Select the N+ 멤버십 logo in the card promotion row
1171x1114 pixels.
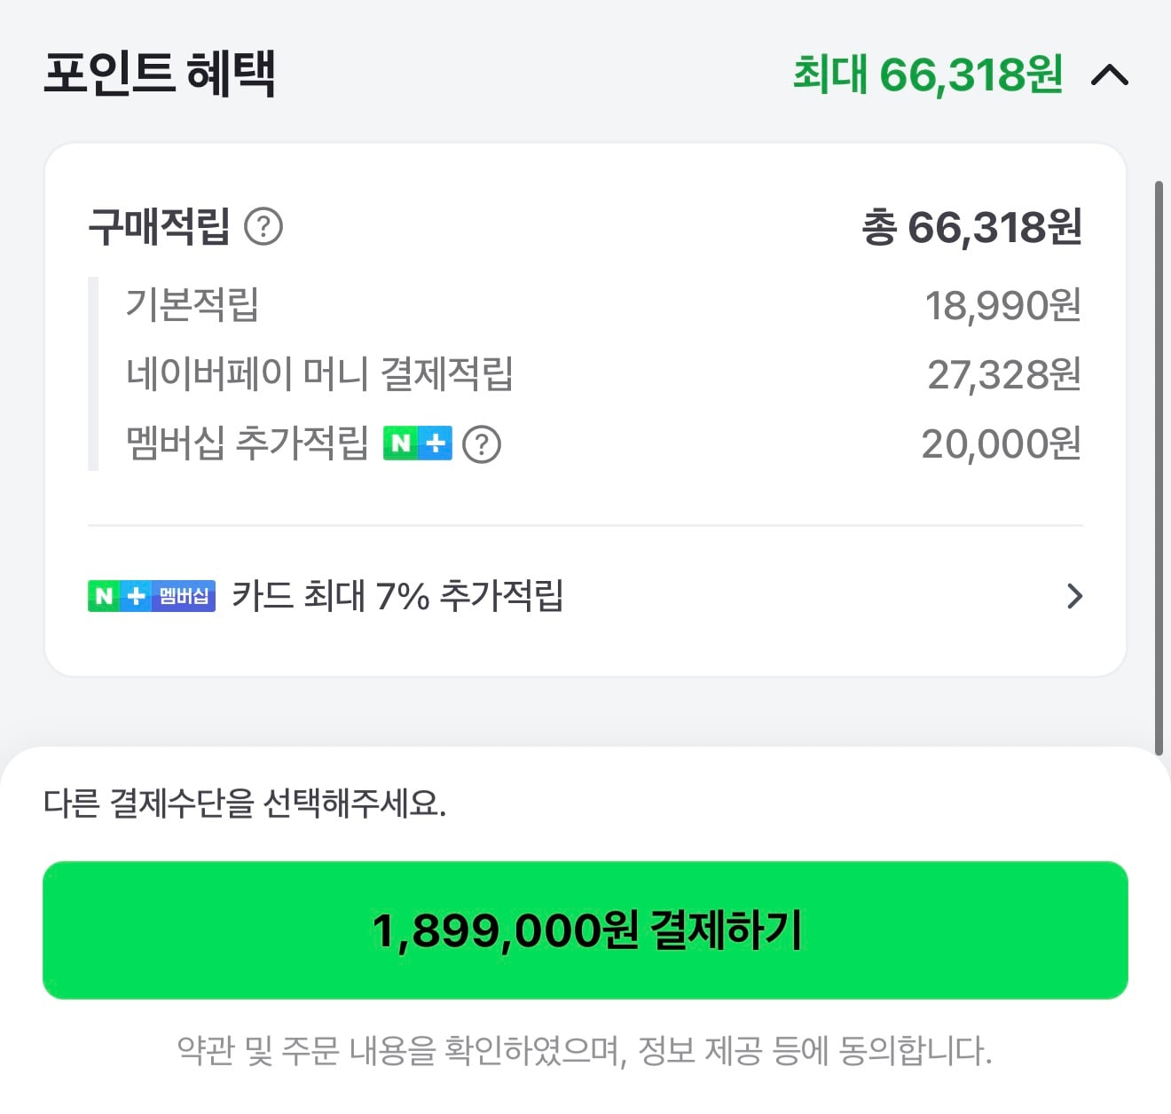pos(151,596)
